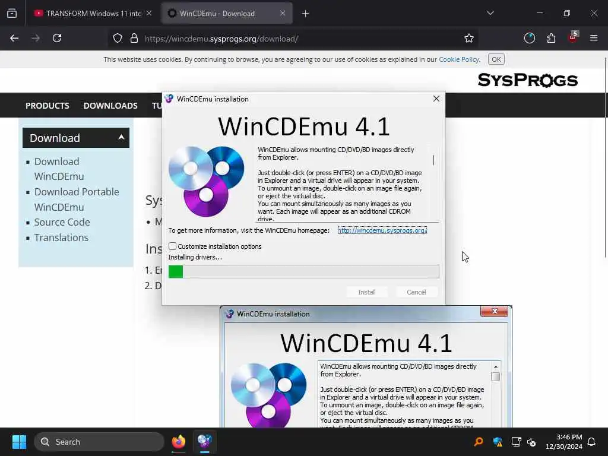Click the installer progress bar
Screen dimensions: 608x456
coord(304,271)
